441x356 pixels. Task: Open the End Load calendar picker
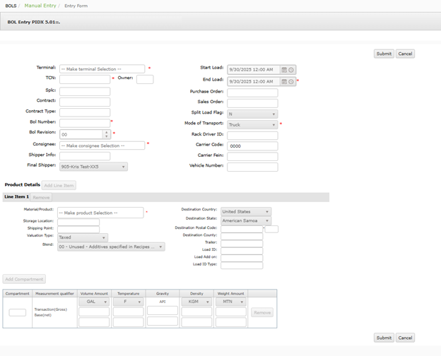pos(284,82)
